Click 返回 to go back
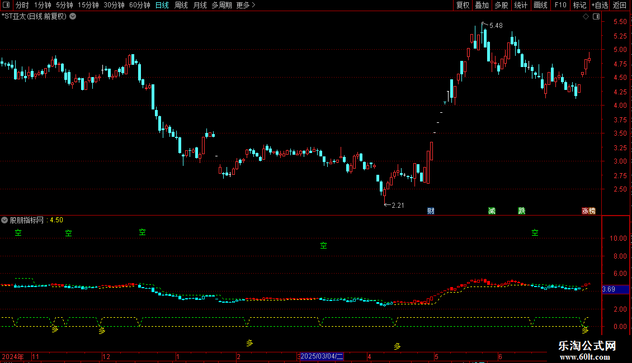 coord(620,5)
